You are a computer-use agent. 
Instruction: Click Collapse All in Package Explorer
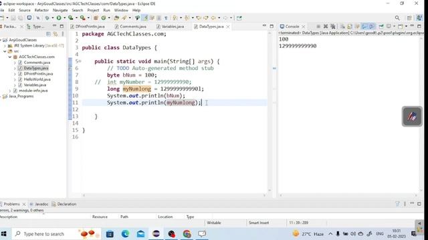click(48, 34)
